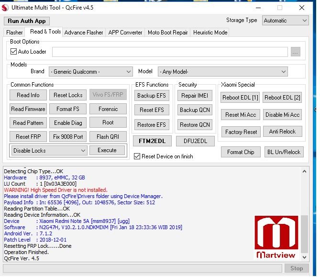This screenshot has width=320, height=277.
Task: Switch to the Flasher tab
Action: 14,33
